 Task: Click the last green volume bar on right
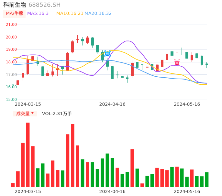(x=207, y=180)
